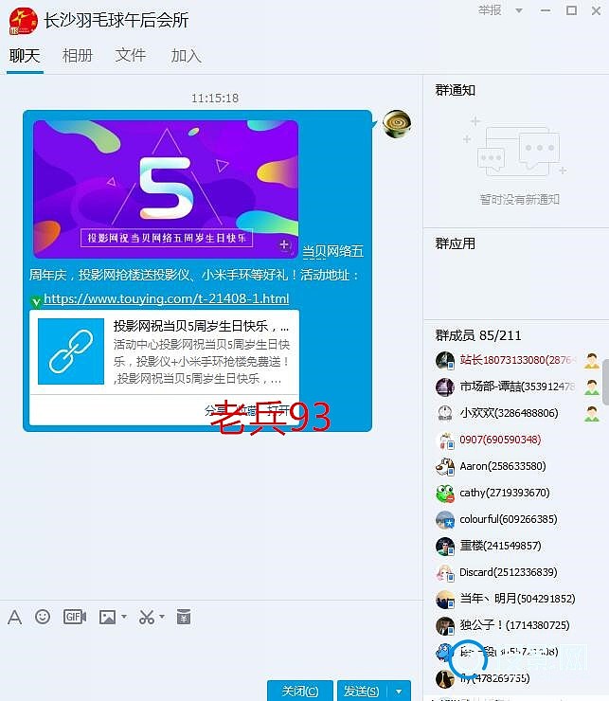Maximize the group chat window
Viewport: 609px width, 701px height.
(571, 10)
